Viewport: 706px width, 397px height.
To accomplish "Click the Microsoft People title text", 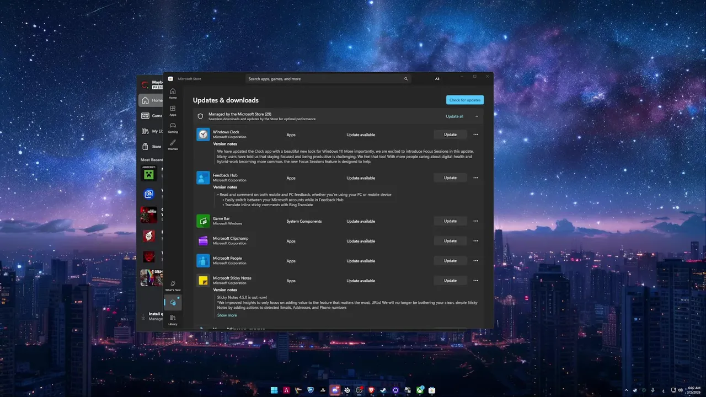I will (x=227, y=259).
